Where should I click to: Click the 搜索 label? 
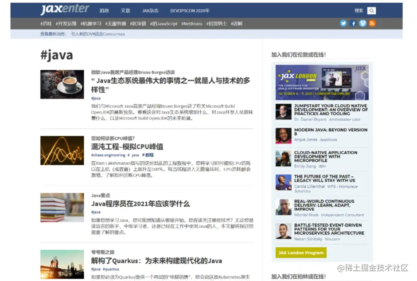(x=359, y=11)
